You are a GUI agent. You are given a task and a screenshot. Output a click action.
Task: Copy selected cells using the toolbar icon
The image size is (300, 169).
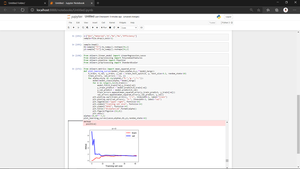pos(83,28)
